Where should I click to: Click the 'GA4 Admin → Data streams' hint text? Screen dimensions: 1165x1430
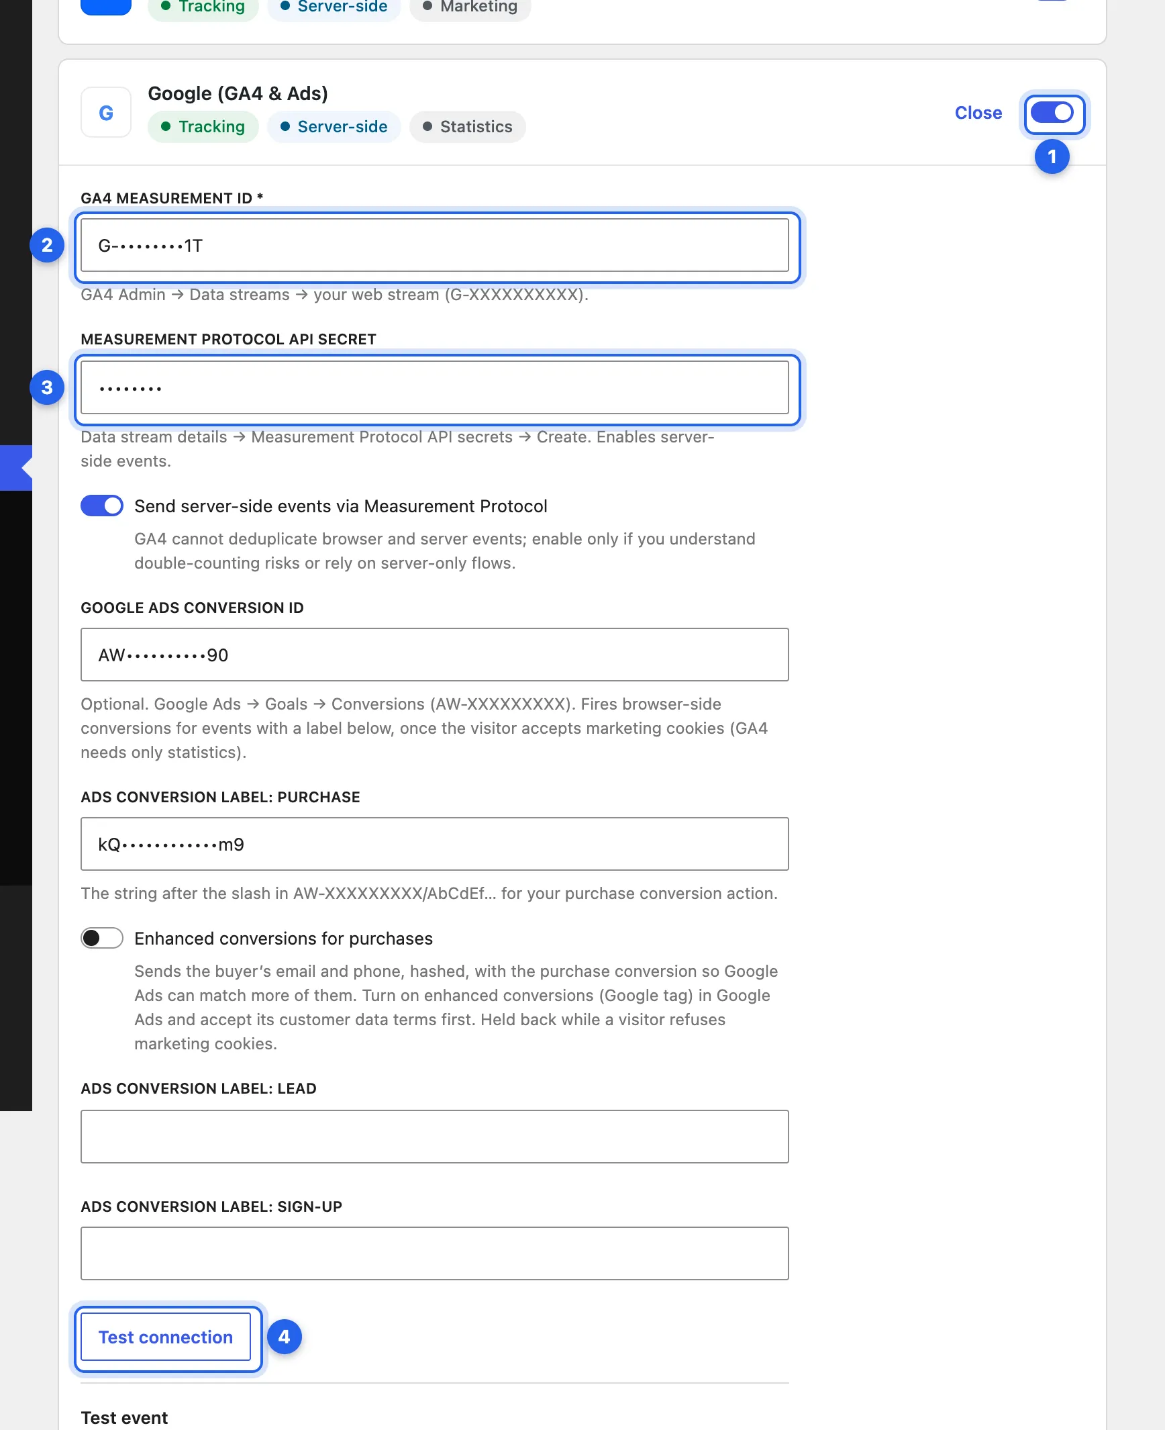pyautogui.click(x=334, y=295)
